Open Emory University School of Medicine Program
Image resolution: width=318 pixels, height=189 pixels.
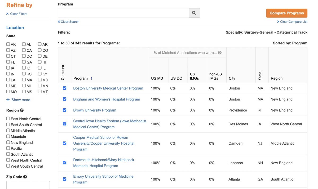103,179
